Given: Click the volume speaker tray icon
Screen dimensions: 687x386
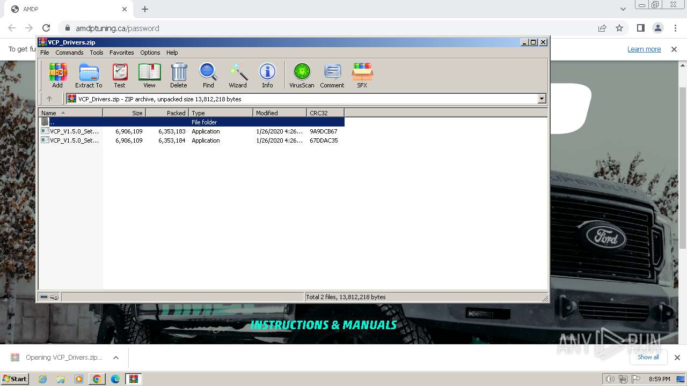Looking at the screenshot, I should pyautogui.click(x=610, y=379).
